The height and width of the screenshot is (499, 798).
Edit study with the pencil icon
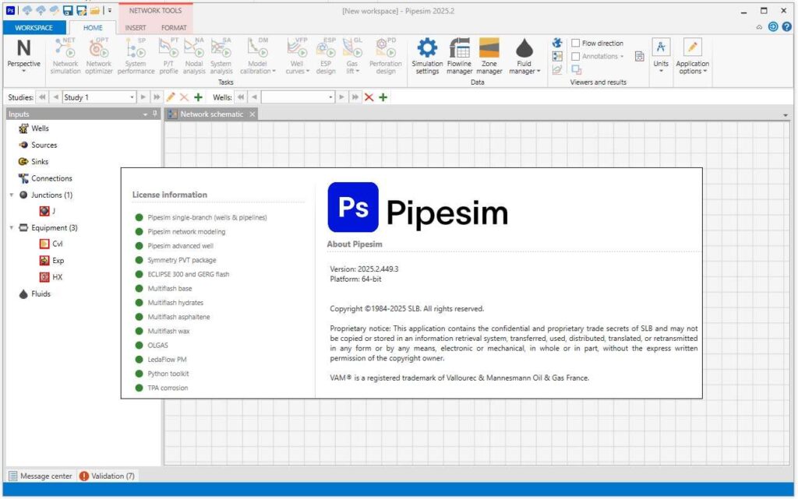tap(171, 97)
